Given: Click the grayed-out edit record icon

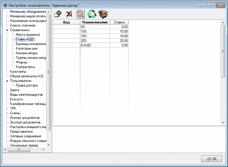Looking at the screenshot, I should pyautogui.click(x=81, y=14).
